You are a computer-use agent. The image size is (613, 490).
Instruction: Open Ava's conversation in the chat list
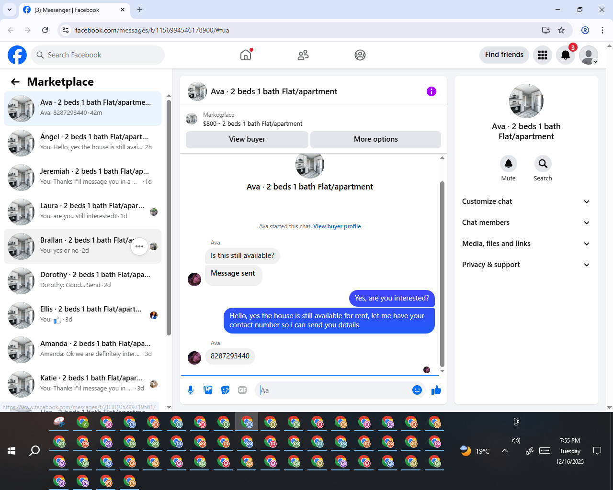pyautogui.click(x=82, y=109)
